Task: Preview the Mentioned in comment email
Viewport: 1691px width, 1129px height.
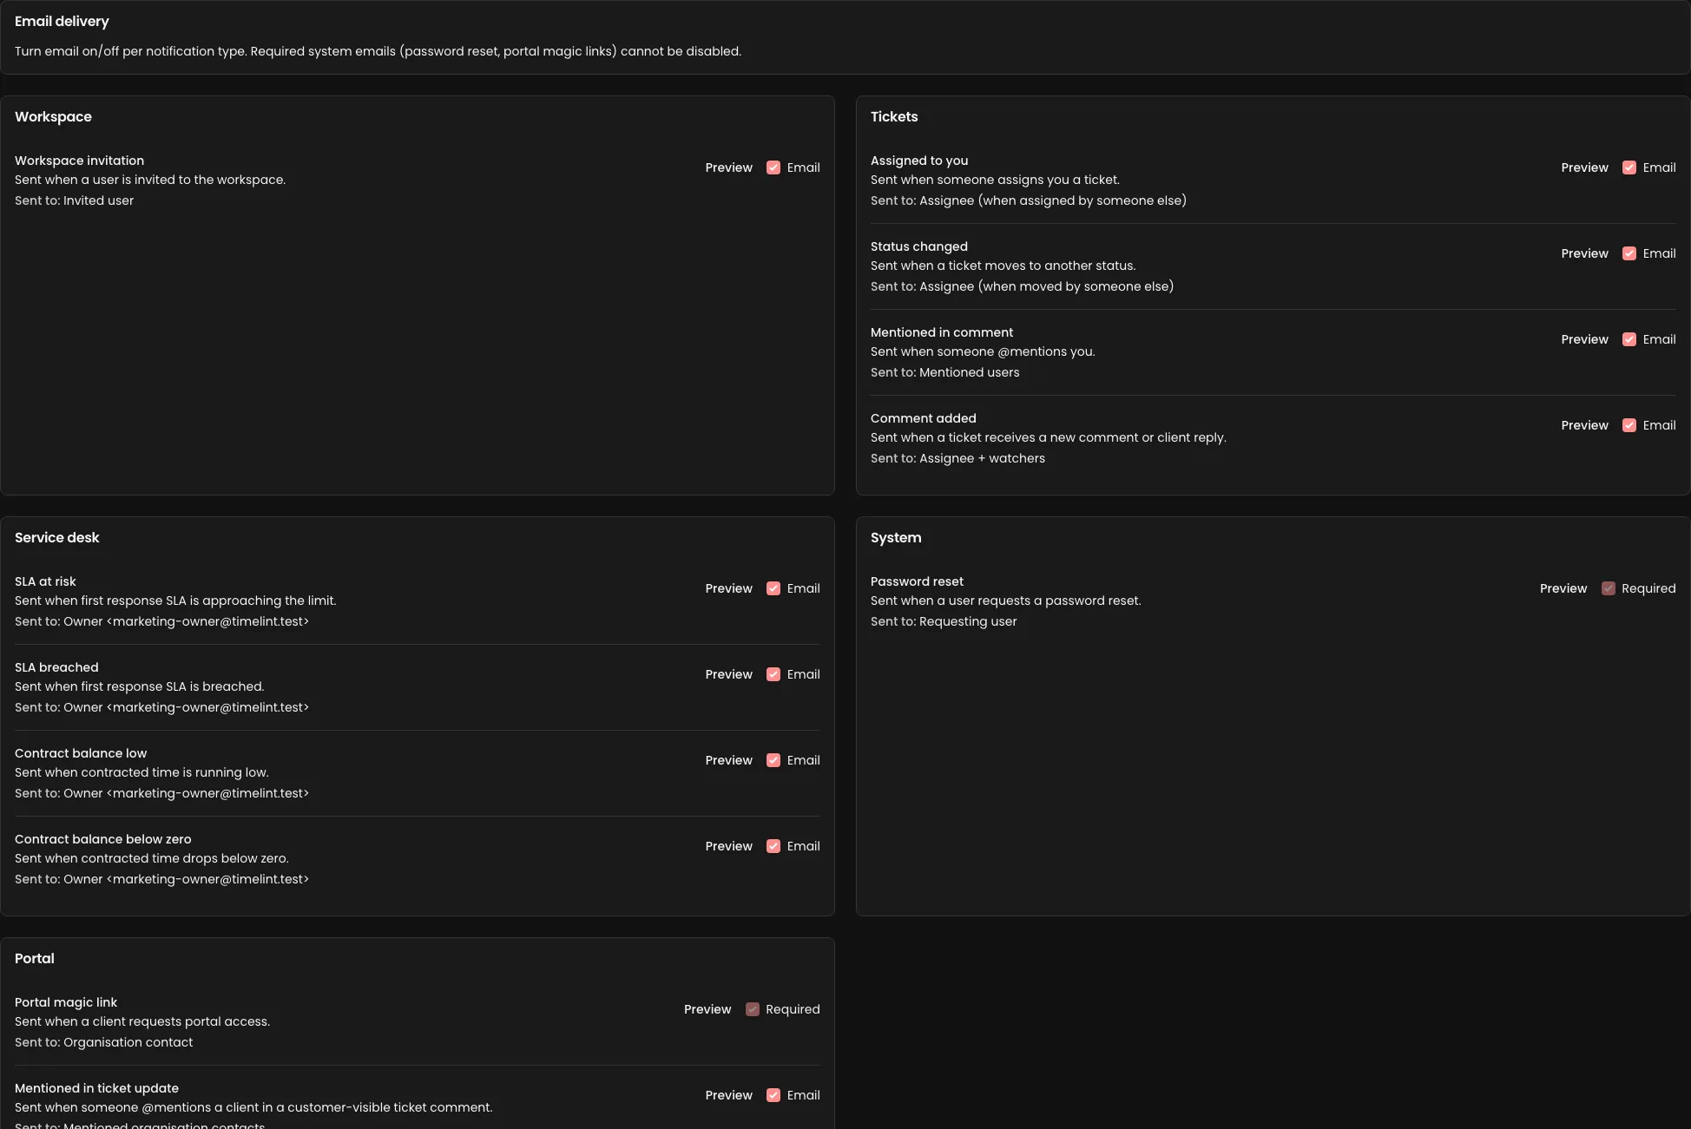Action: point(1584,339)
